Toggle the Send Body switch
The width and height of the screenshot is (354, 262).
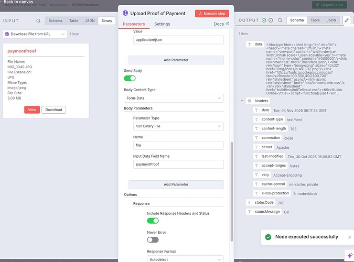[130, 78]
